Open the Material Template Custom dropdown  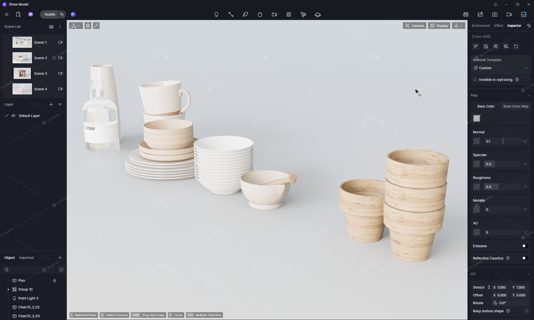click(500, 68)
